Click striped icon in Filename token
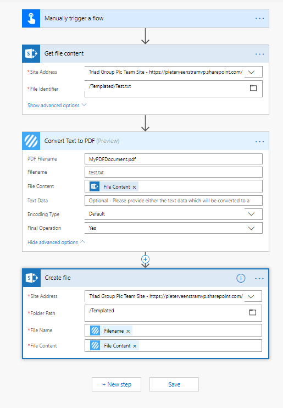The width and height of the screenshot is (283, 408). [x=95, y=330]
